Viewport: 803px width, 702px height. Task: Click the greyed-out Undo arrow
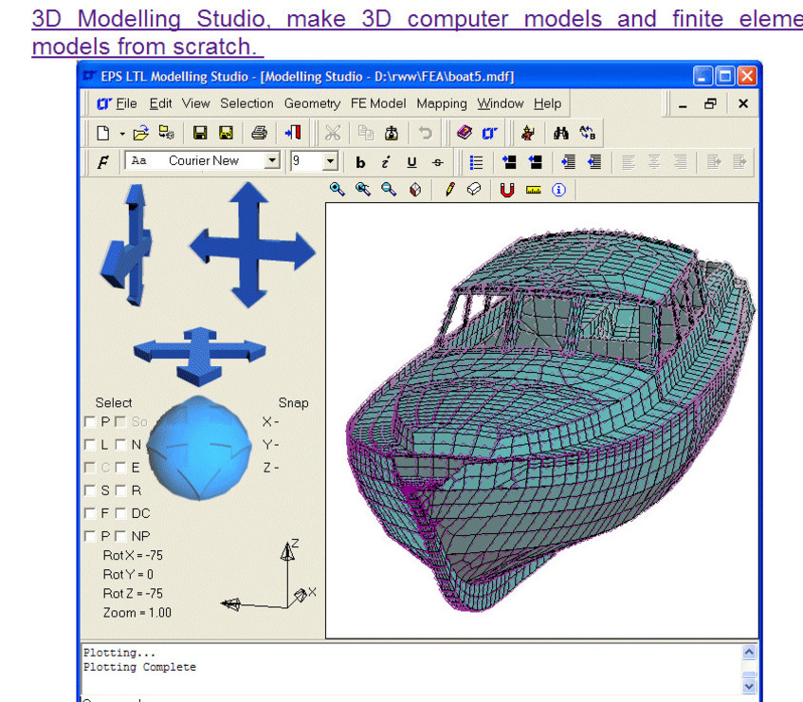(425, 133)
